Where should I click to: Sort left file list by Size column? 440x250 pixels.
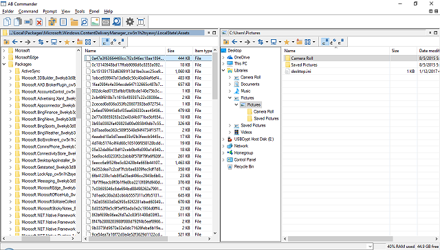pyautogui.click(x=179, y=51)
